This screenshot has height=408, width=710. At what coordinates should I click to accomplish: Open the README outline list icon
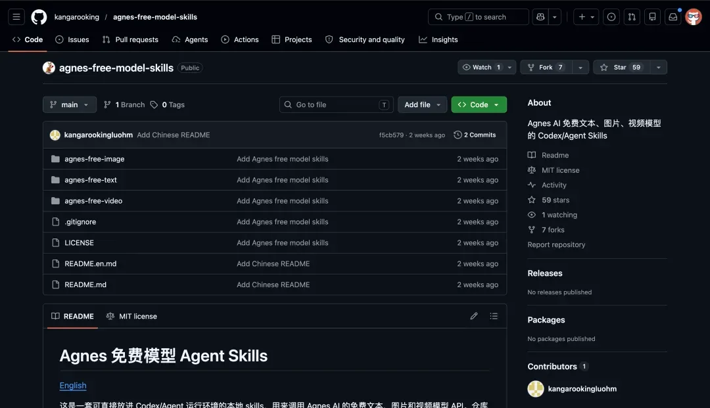coord(494,316)
